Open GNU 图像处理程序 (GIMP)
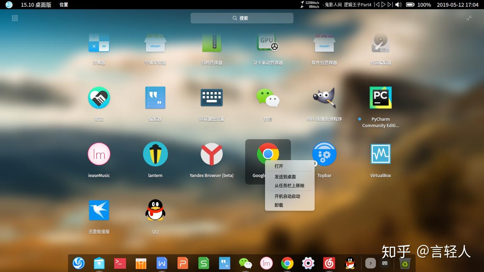 (324, 97)
